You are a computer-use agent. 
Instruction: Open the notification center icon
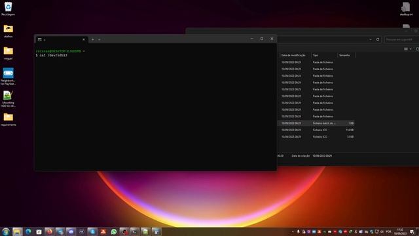point(412,231)
